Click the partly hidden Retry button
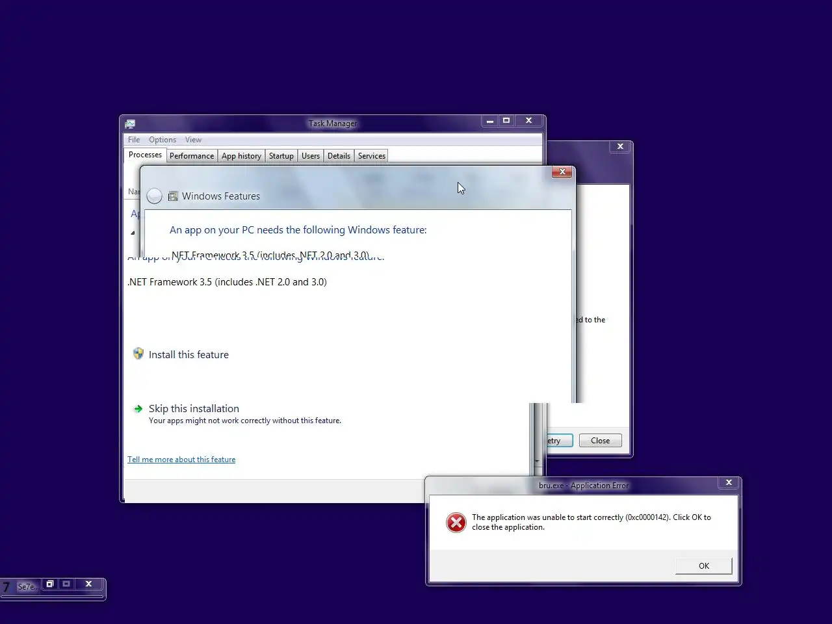This screenshot has width=832, height=624. [560, 441]
